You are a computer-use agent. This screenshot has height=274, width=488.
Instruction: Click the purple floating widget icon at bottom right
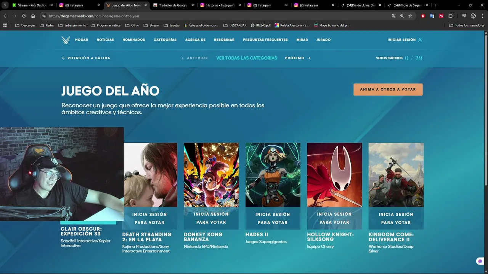[480, 261]
